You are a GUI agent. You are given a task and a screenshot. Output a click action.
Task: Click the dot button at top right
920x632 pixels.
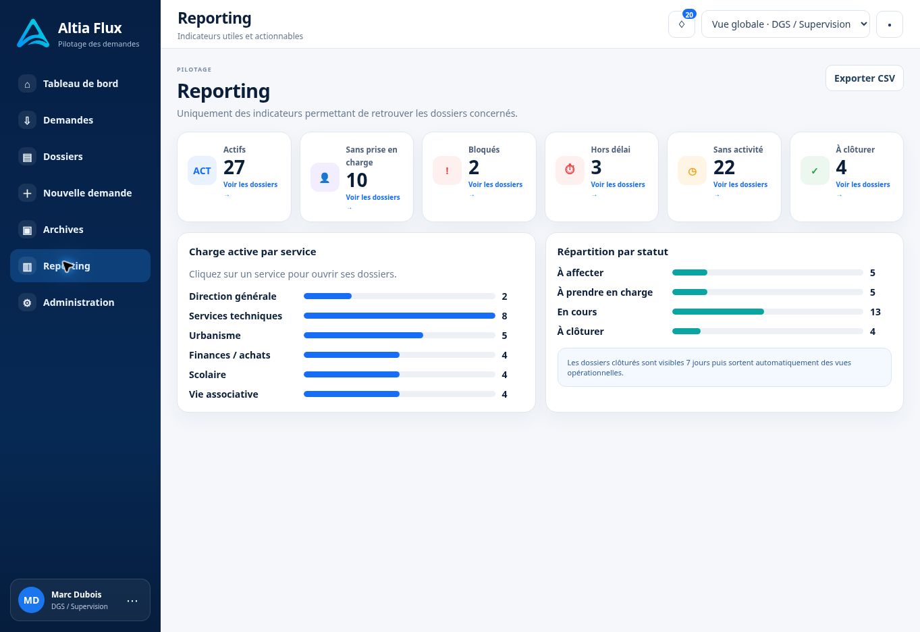[890, 24]
